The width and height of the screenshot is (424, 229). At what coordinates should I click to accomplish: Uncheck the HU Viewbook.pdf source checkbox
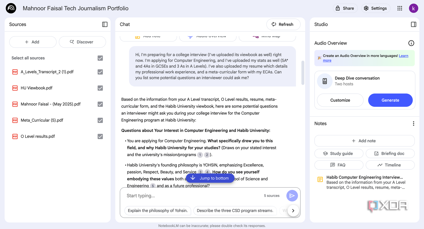pos(100,88)
